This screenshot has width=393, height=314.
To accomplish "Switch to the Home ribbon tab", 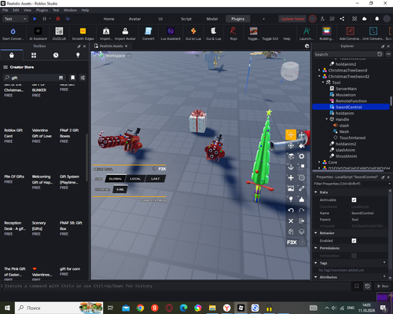I will click(x=108, y=19).
